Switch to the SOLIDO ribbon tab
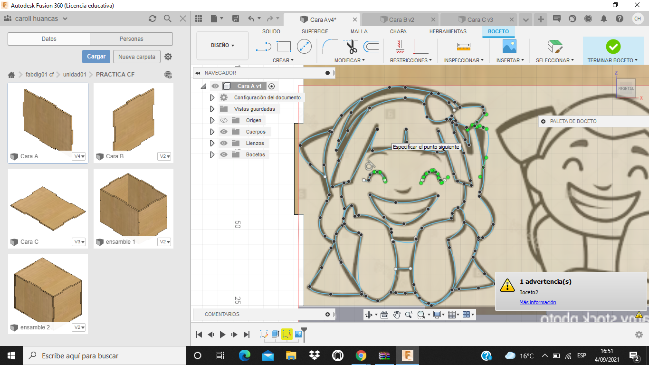The width and height of the screenshot is (649, 365). click(271, 31)
